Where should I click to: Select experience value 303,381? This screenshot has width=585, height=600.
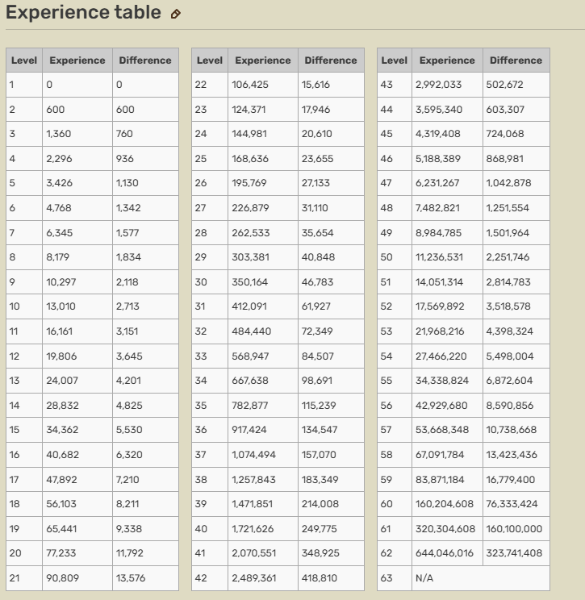pyautogui.click(x=250, y=257)
